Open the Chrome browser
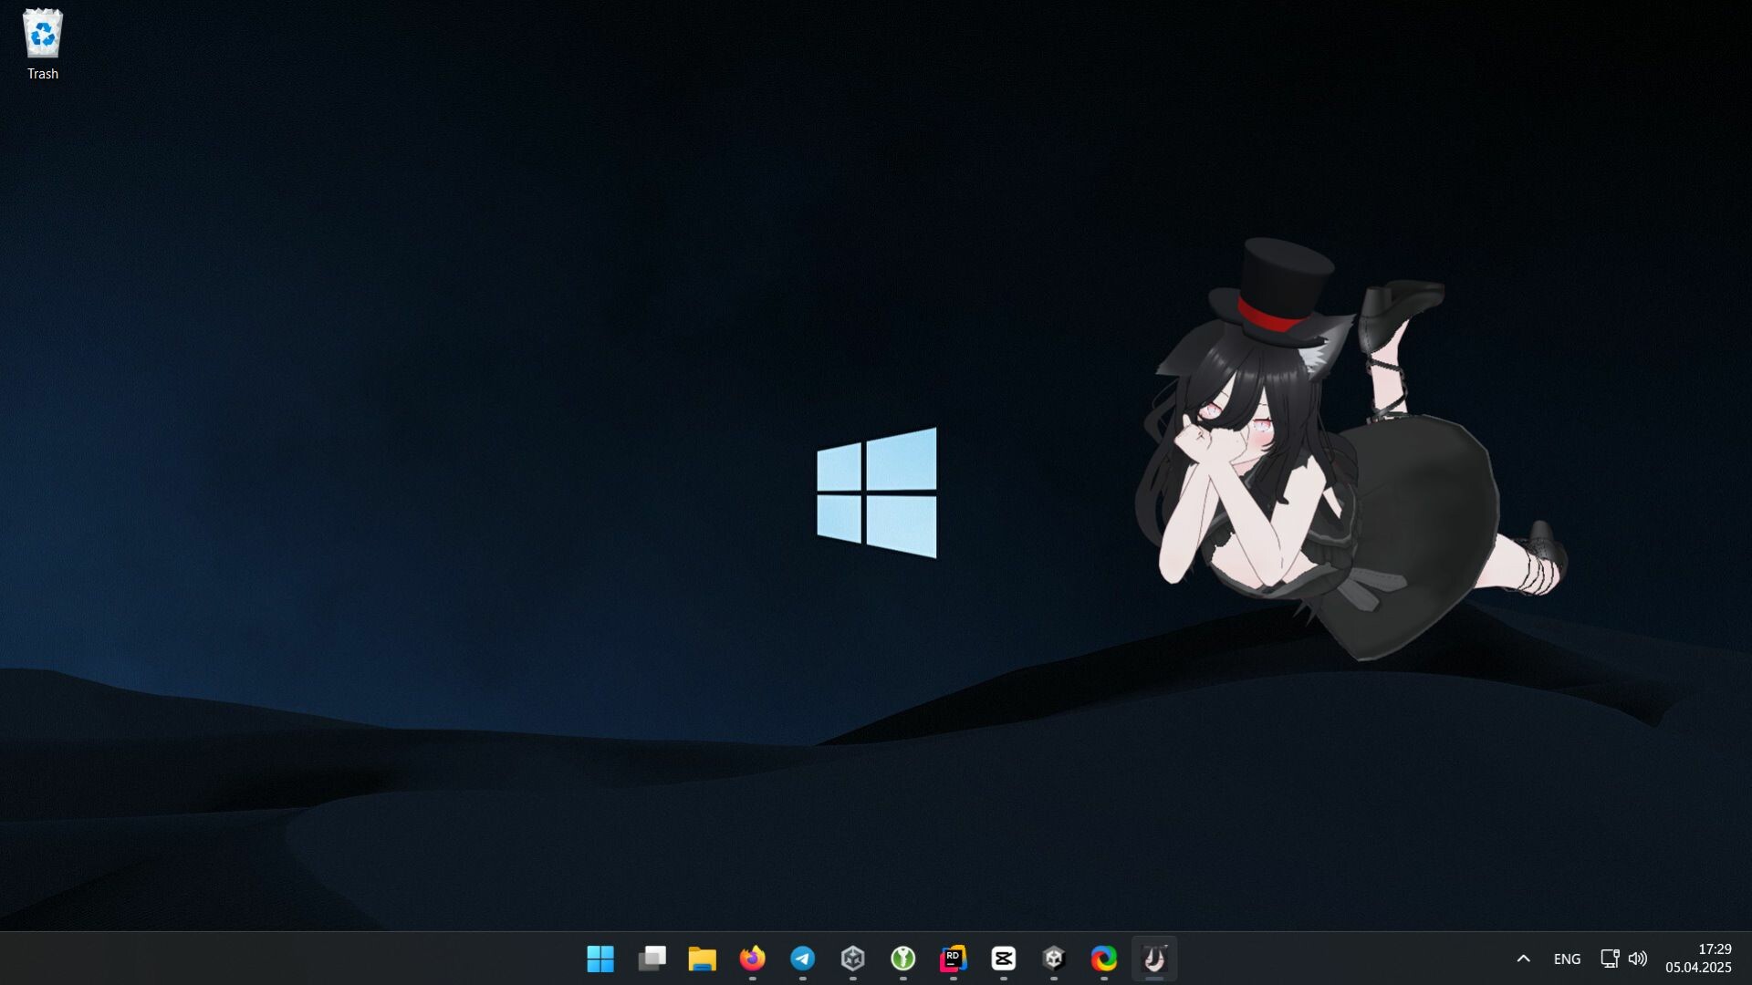This screenshot has height=985, width=1752. 1105,959
